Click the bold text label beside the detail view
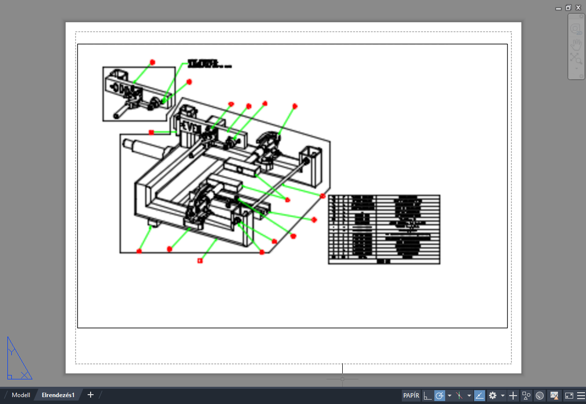Screen dimensions: 586x404 click(209, 64)
